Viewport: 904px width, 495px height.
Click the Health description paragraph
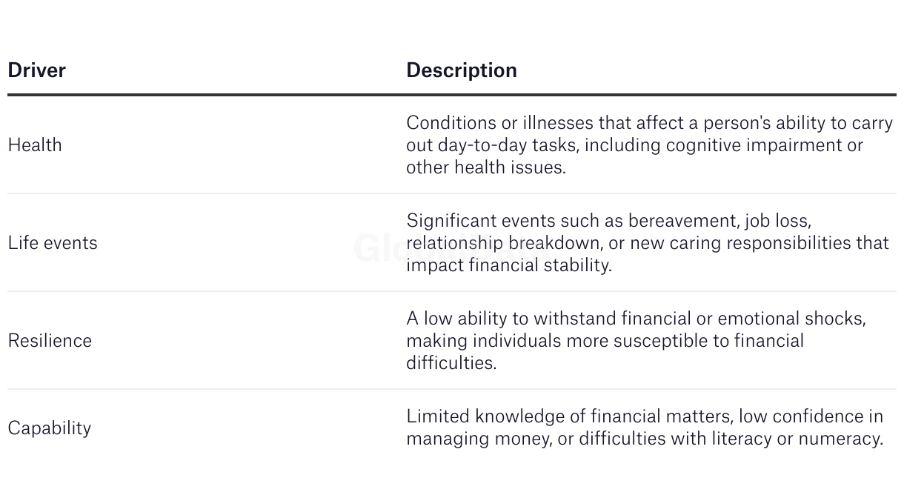click(x=648, y=145)
